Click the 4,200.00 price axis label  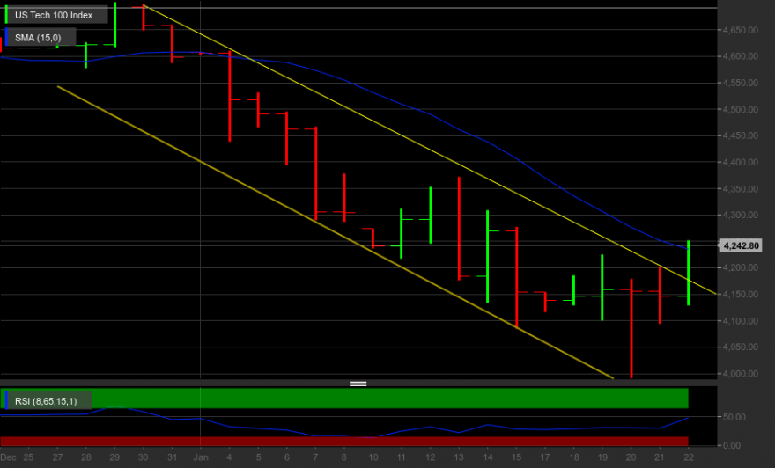740,267
